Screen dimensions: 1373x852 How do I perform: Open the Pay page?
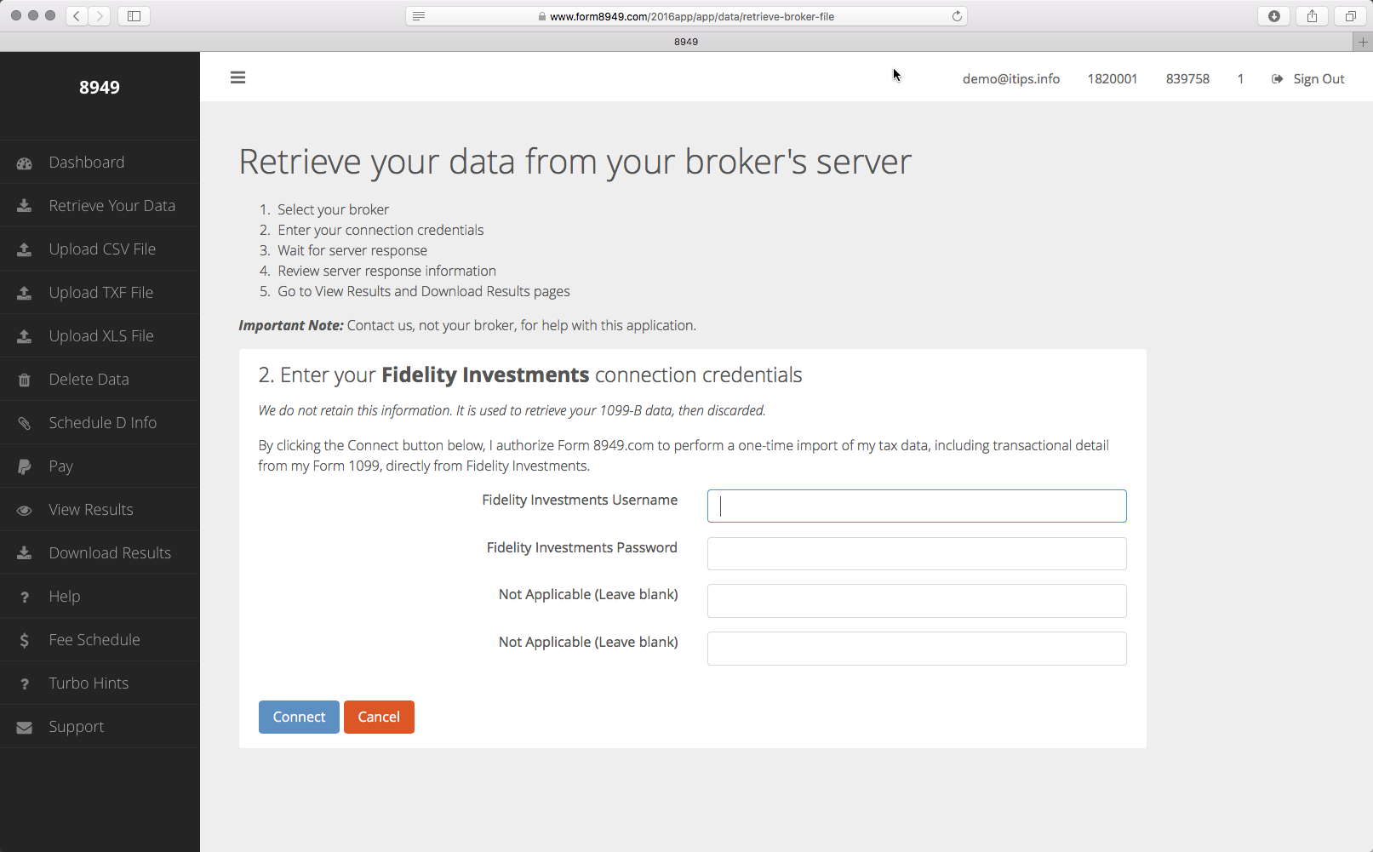100,466
